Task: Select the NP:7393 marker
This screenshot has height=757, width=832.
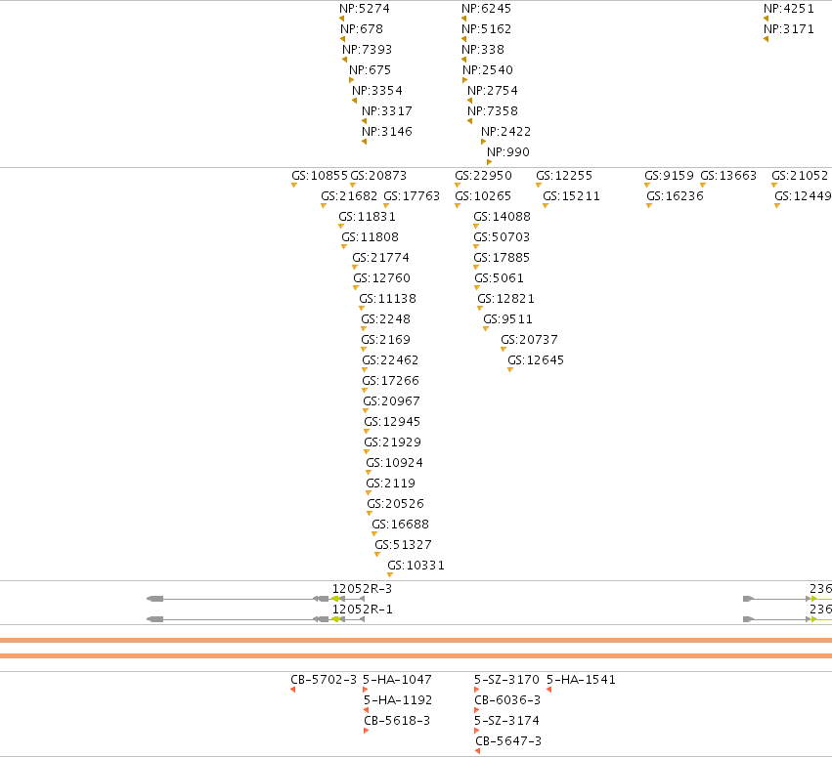Action: [368, 50]
